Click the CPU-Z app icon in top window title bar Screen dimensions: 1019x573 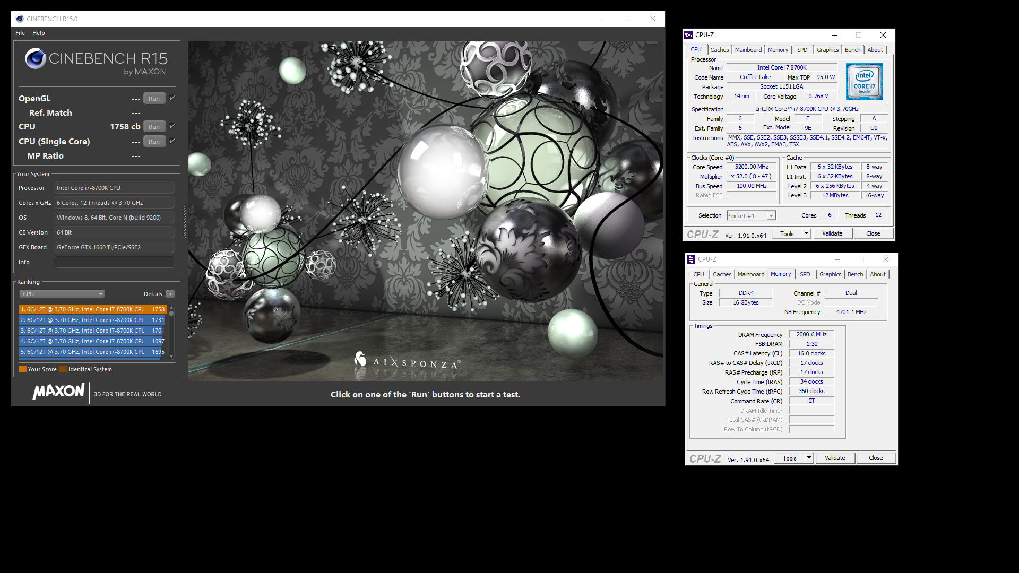[x=689, y=35]
